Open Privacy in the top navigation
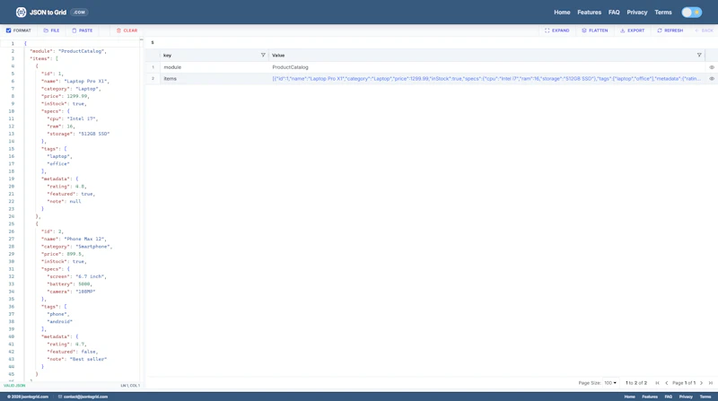The height and width of the screenshot is (401, 718). (x=637, y=13)
